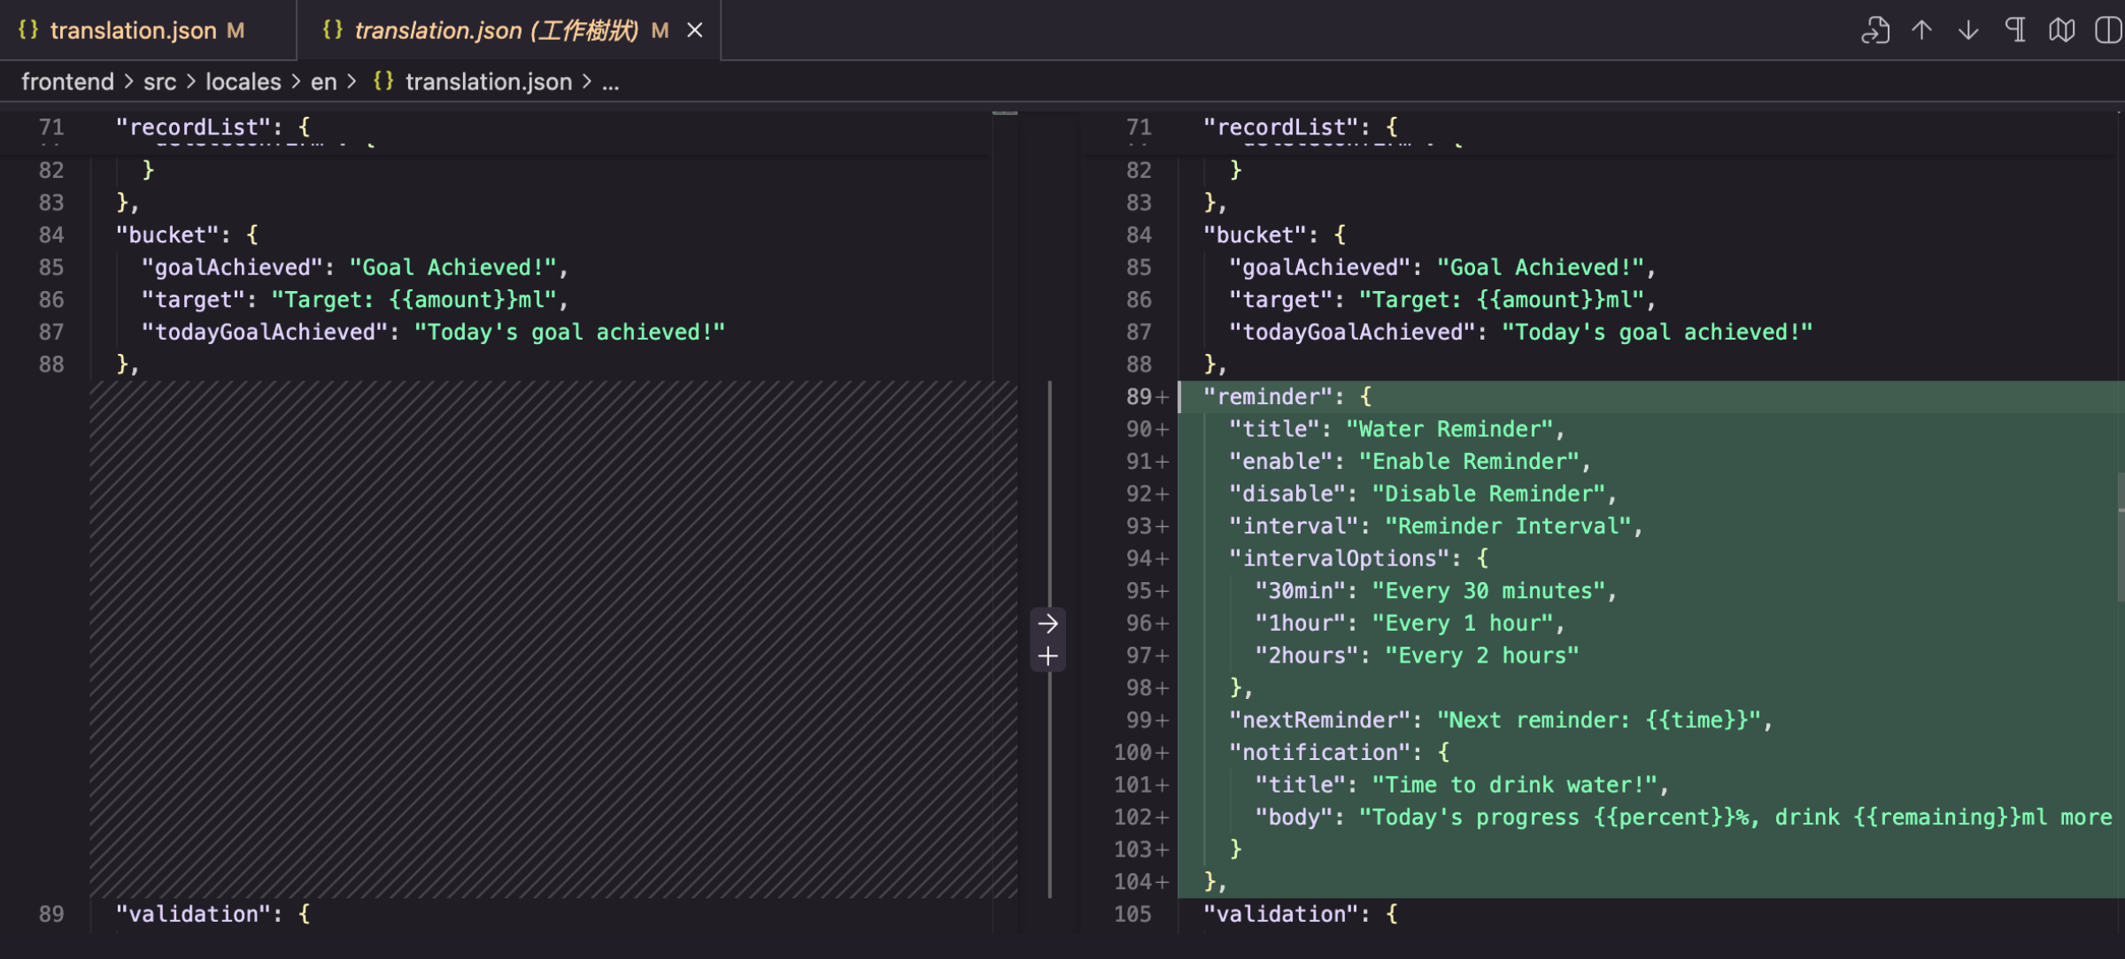The width and height of the screenshot is (2125, 959).
Task: Click the Open File icon in the editor toolbar
Action: pyautogui.click(x=1876, y=29)
